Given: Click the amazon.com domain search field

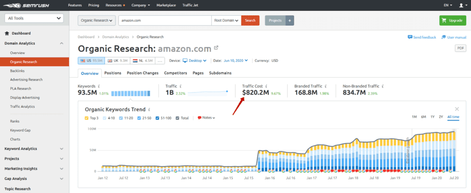Looking at the screenshot, I should 163,21.
